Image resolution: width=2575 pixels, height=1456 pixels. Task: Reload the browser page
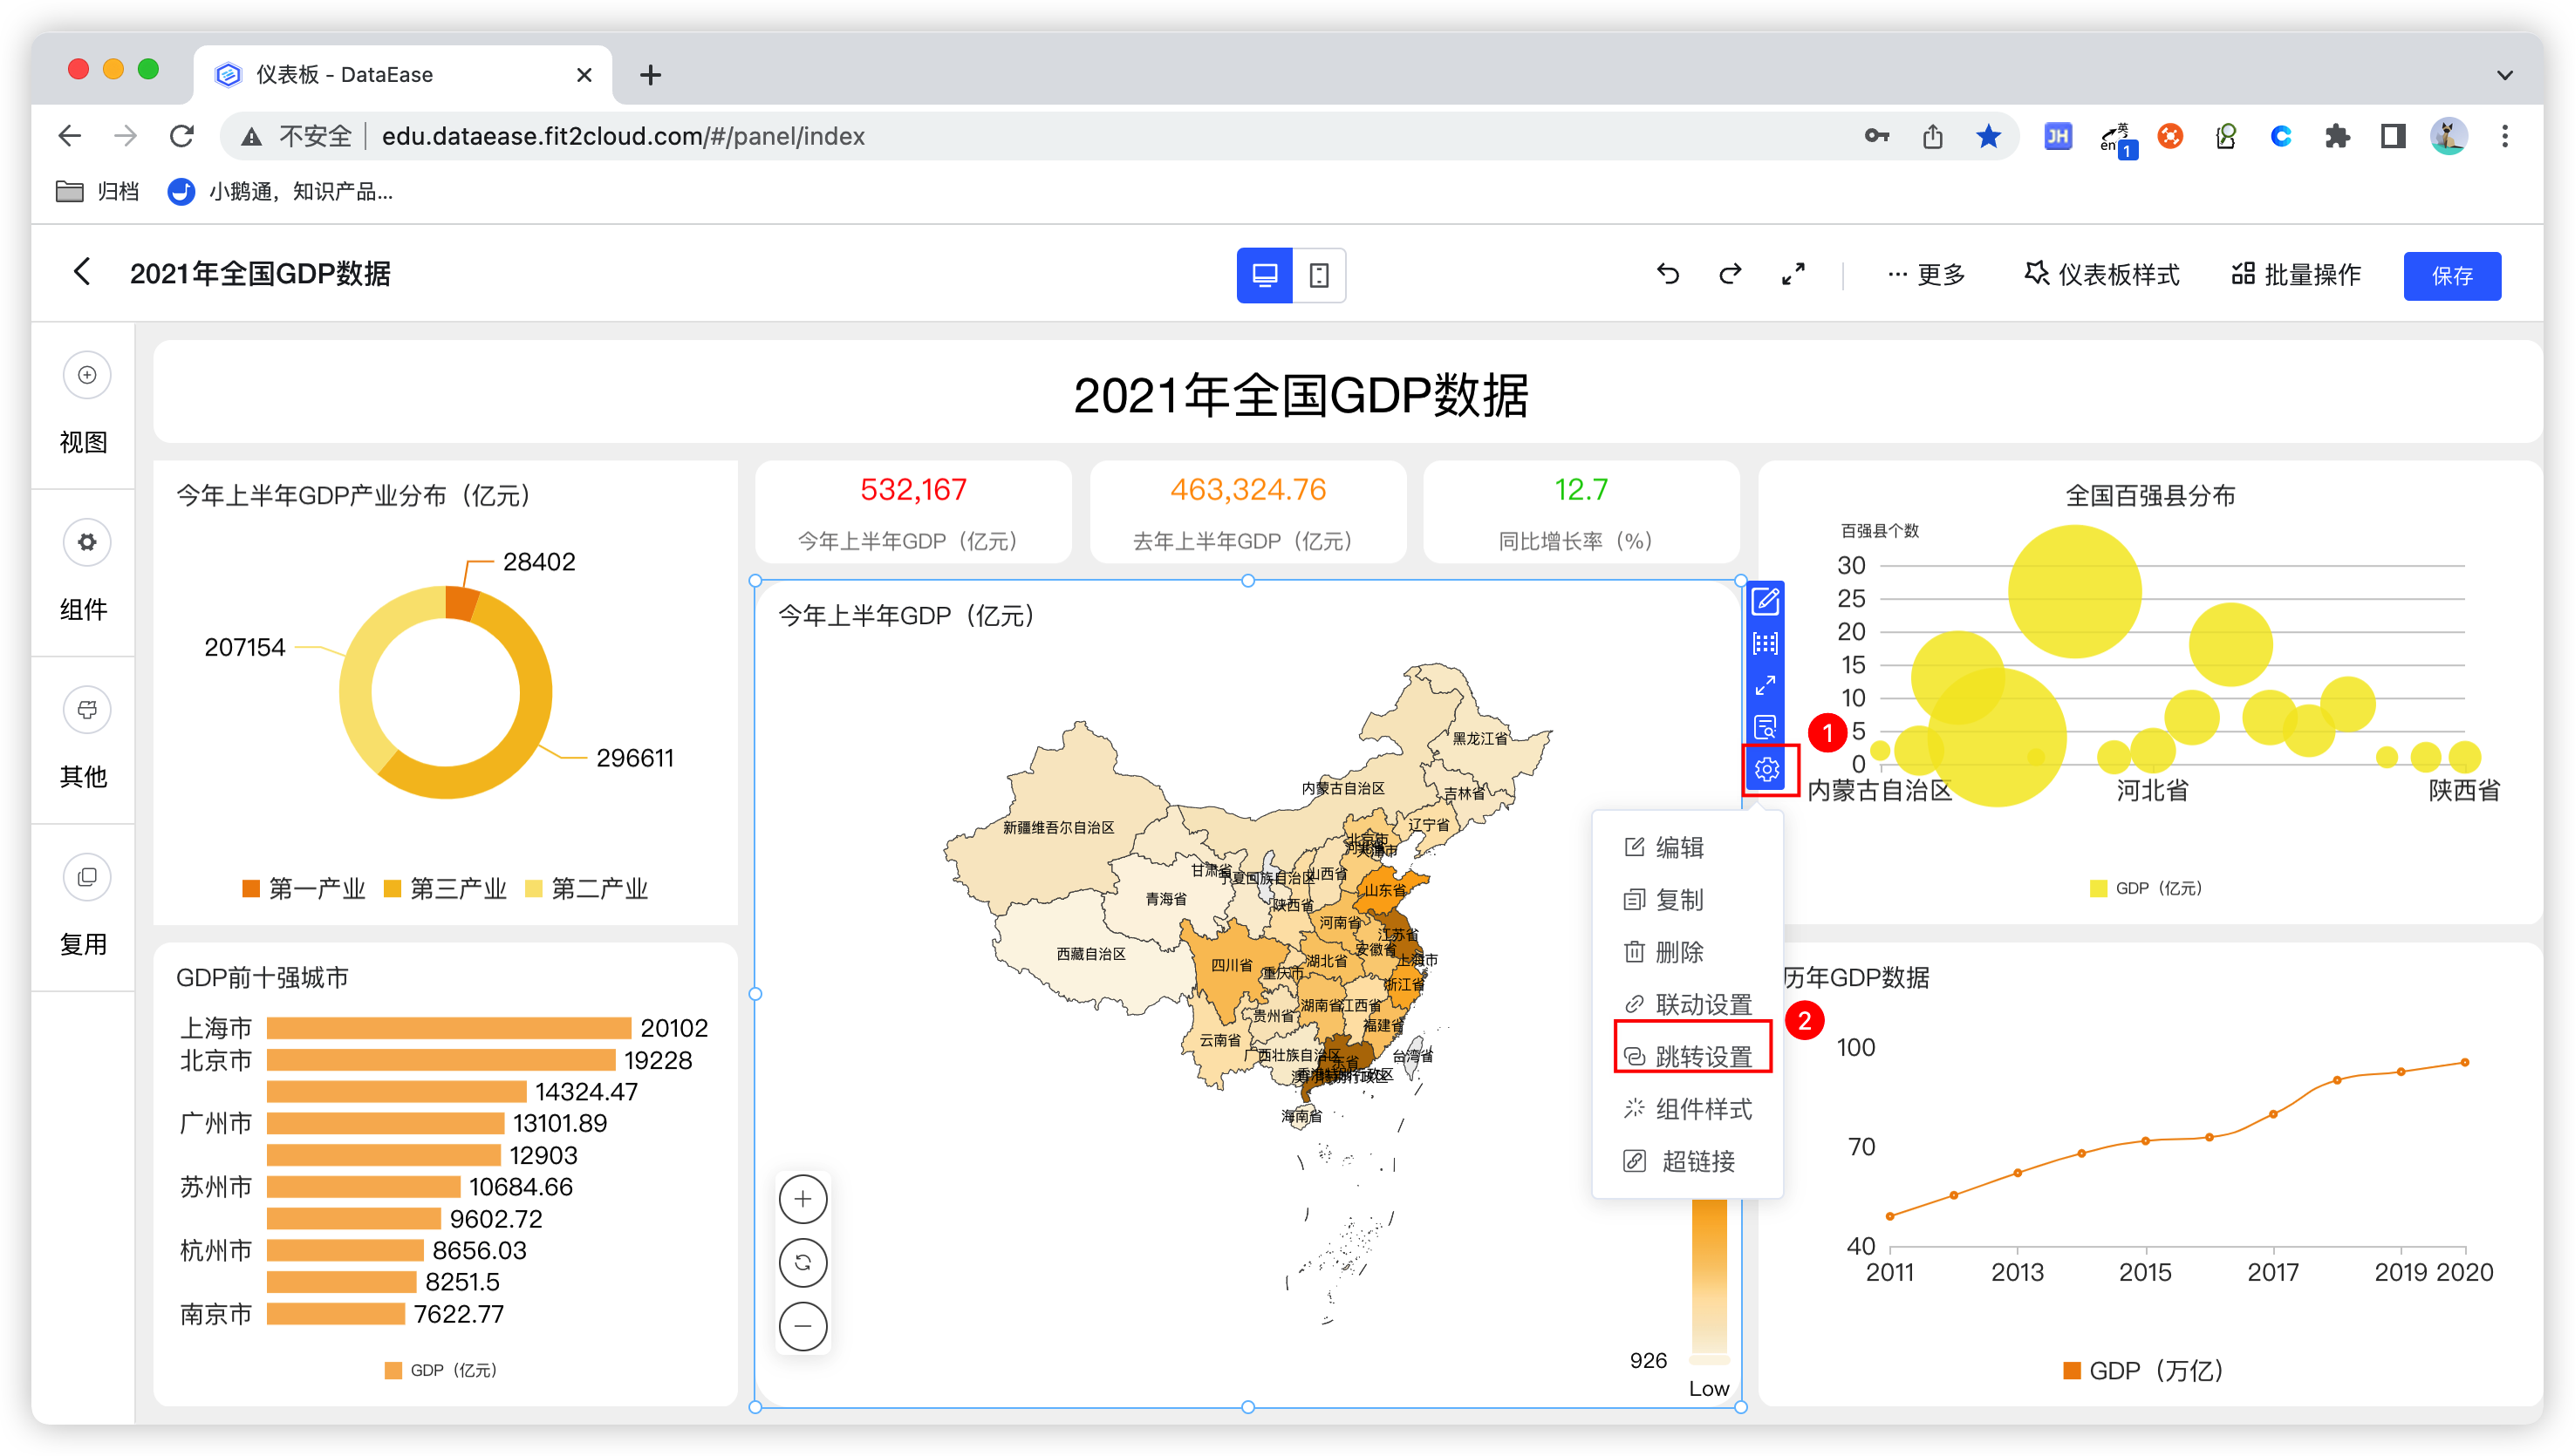tap(181, 136)
